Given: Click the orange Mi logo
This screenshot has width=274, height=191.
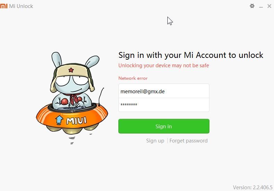Looking at the screenshot, I should (4, 6).
